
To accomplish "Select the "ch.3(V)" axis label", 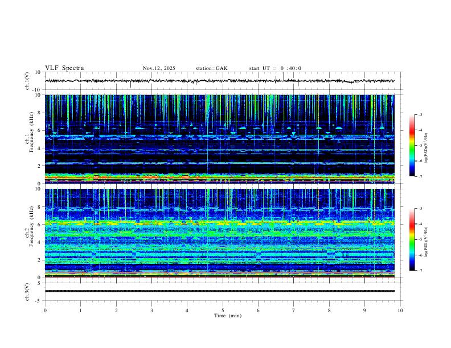I will [x=27, y=292].
